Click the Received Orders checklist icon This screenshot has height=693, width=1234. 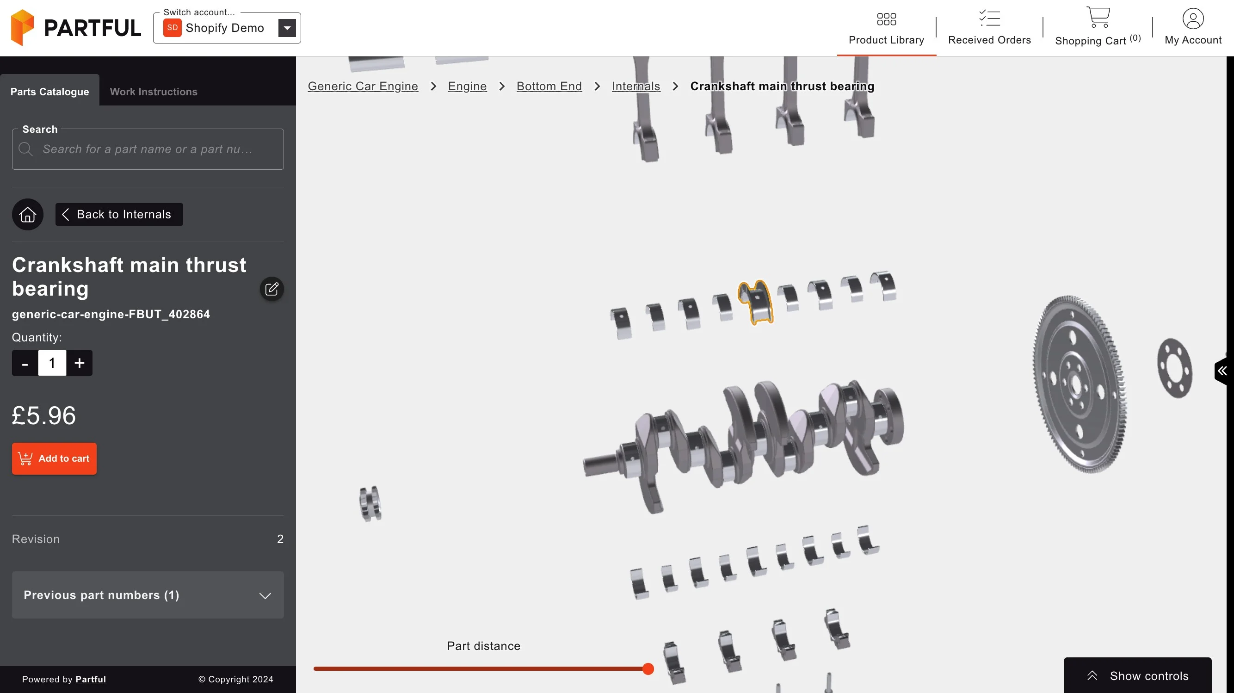coord(989,18)
